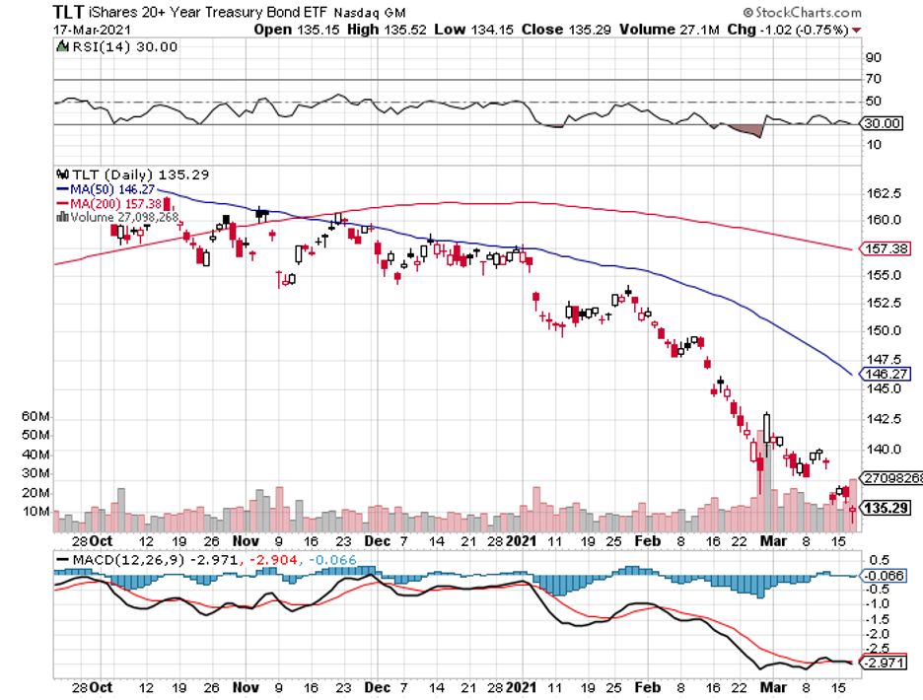
Task: Click the 152.5 price axis label
Action: tap(884, 304)
